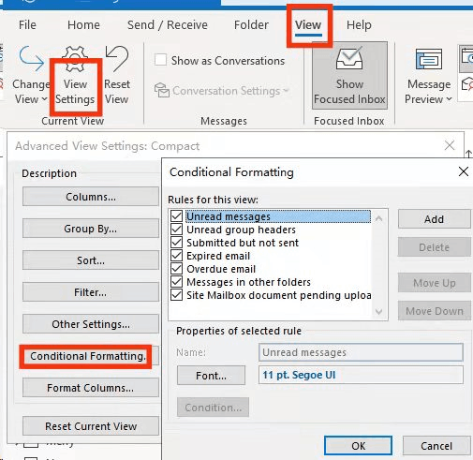The image size is (473, 460).
Task: Switch to the Folder ribbon tab
Action: 251,25
